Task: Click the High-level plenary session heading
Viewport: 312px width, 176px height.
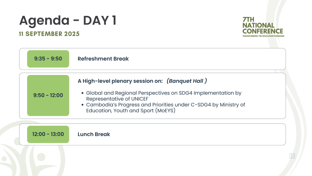Action: [x=120, y=81]
